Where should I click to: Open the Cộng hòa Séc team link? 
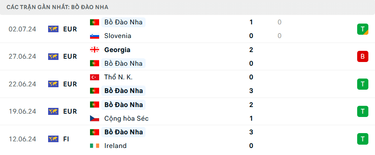click(126, 118)
